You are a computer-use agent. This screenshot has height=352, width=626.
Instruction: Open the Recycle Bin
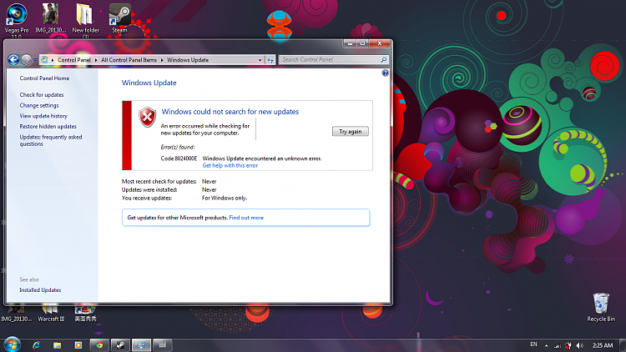point(601,307)
